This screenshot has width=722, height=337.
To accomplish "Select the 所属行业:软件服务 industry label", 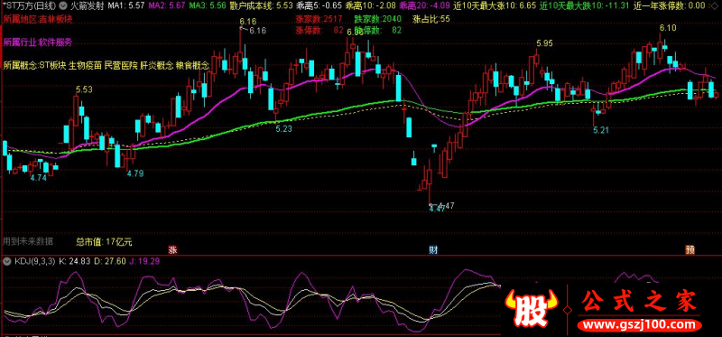I will click(x=38, y=42).
